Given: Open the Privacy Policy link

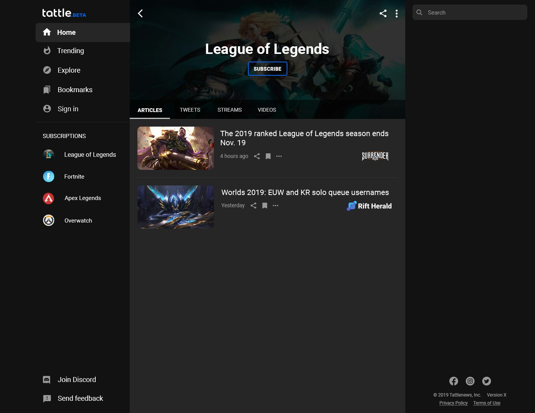Looking at the screenshot, I should [x=453, y=403].
